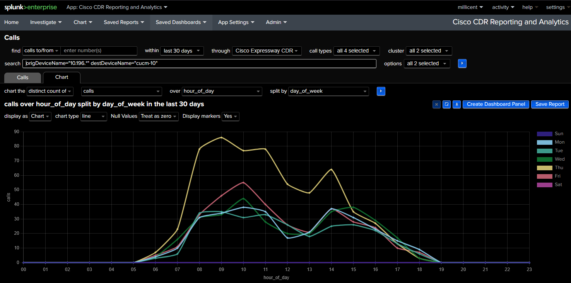Open the split by day_of_week dropdown
Image resolution: width=571 pixels, height=283 pixels.
328,91
